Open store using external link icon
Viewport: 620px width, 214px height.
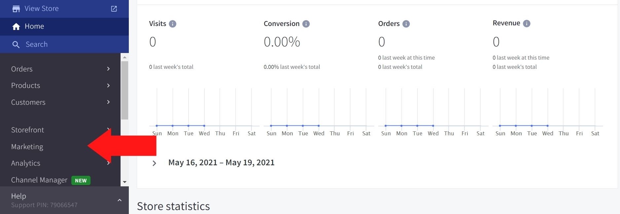pos(114,9)
